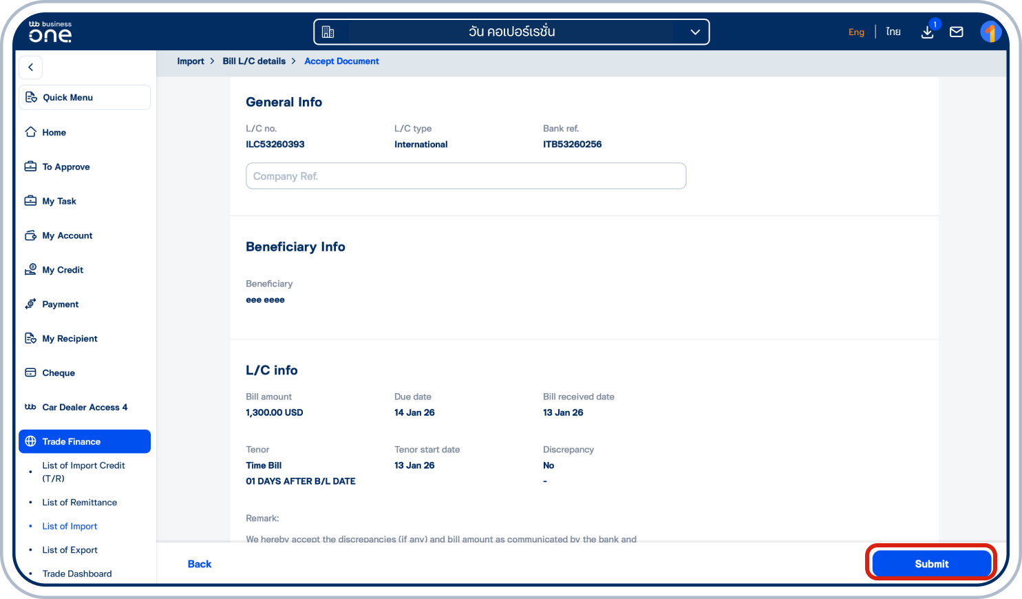Go to Bill L/C details breadcrumb
Image resolution: width=1022 pixels, height=599 pixels.
[x=254, y=61]
